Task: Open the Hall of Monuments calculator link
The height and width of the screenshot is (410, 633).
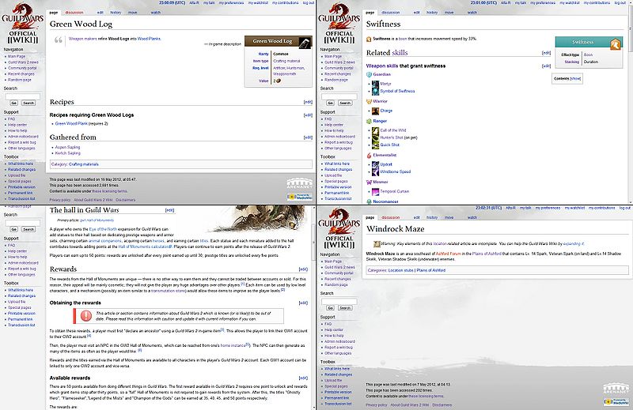Action: [145, 246]
